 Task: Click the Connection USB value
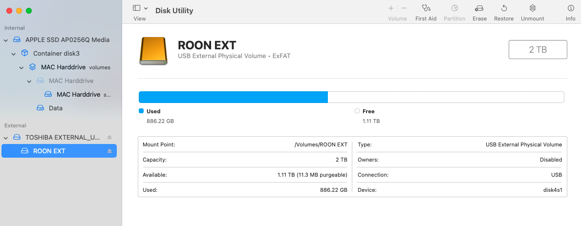point(556,175)
